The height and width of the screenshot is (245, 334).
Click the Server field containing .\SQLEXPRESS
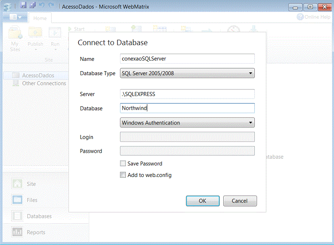tap(187, 94)
